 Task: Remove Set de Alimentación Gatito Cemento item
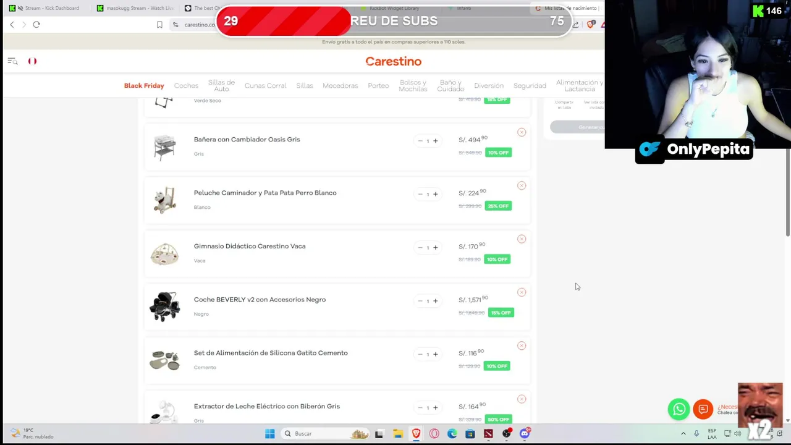[x=522, y=346]
